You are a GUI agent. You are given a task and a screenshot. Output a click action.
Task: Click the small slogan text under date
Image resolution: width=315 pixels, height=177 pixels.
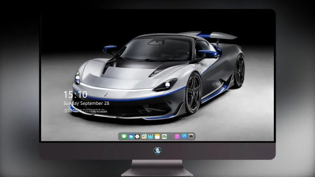tap(85, 111)
